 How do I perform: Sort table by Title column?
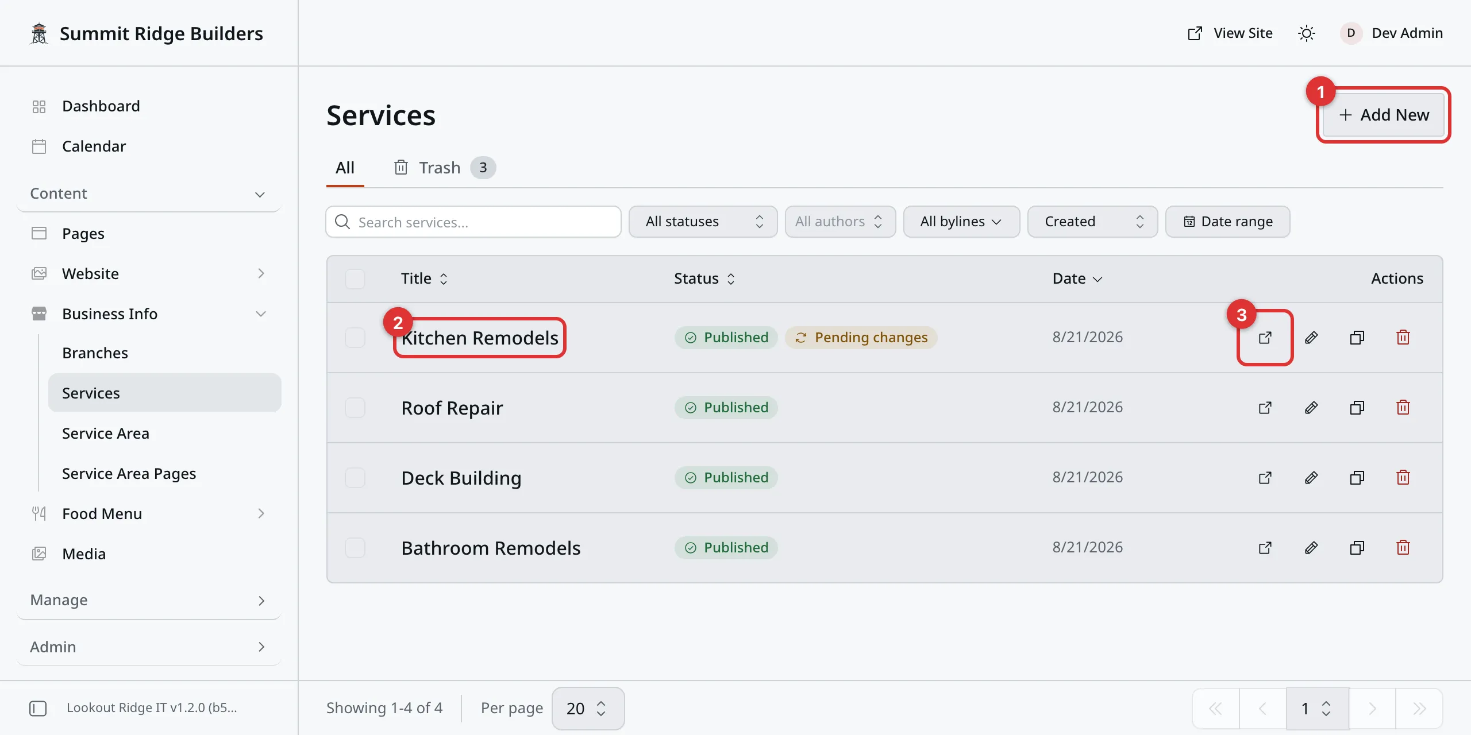(424, 279)
